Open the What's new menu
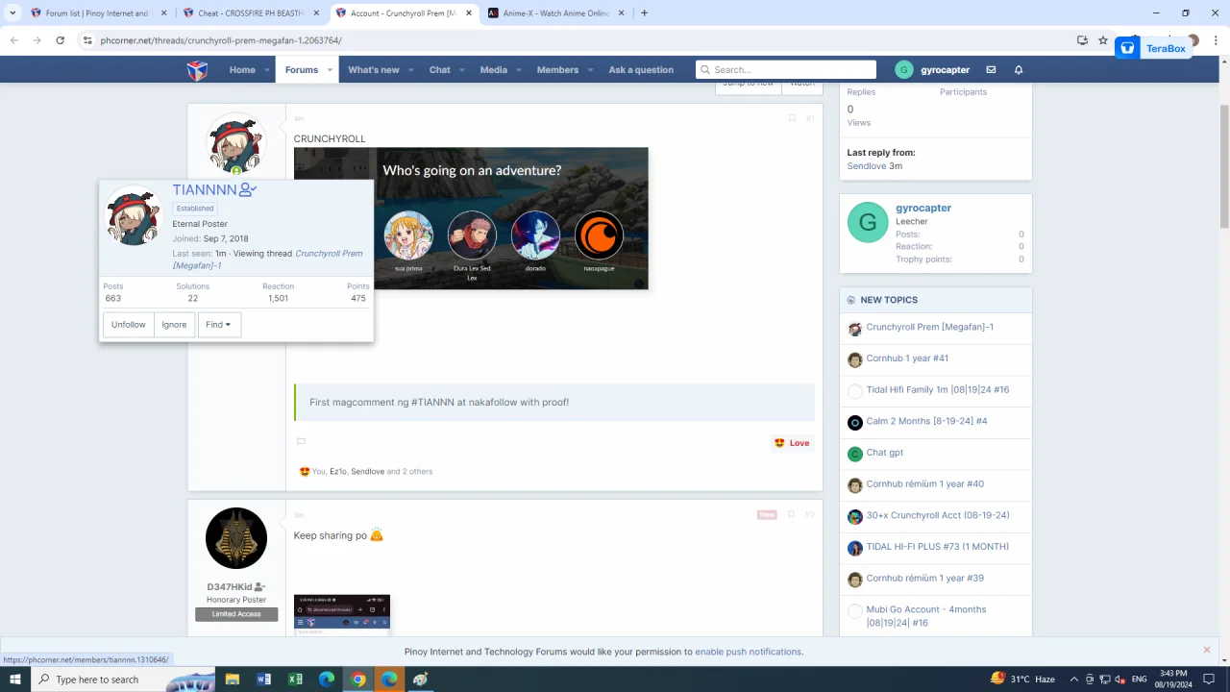This screenshot has width=1230, height=692. pyautogui.click(x=374, y=70)
